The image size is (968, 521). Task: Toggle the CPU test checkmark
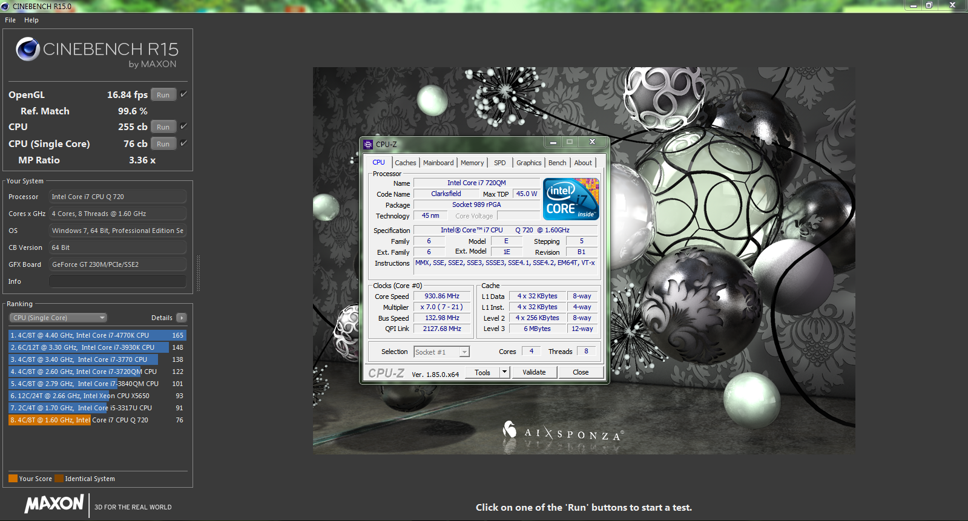[183, 126]
